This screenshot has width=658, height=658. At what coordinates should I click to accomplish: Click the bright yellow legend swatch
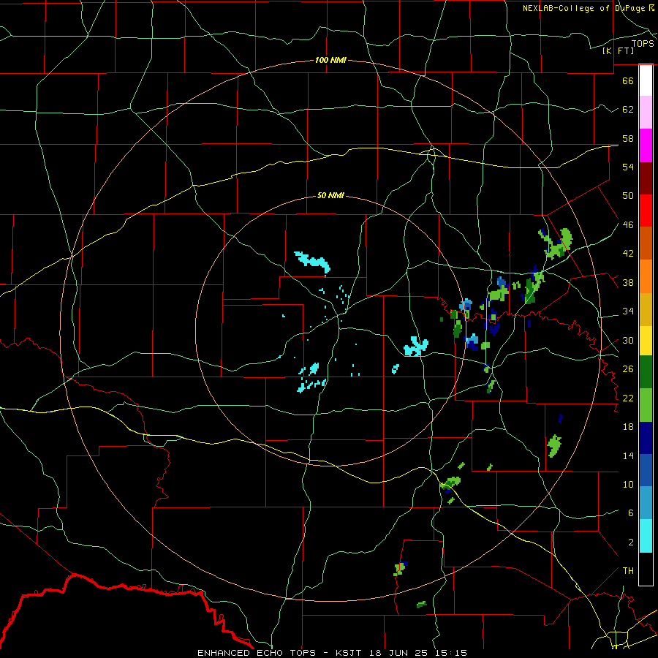point(646,341)
